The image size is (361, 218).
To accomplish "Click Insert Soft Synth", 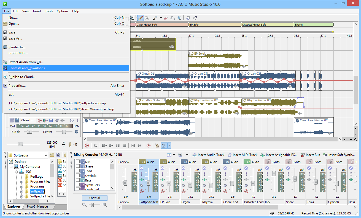I will point(339,155).
